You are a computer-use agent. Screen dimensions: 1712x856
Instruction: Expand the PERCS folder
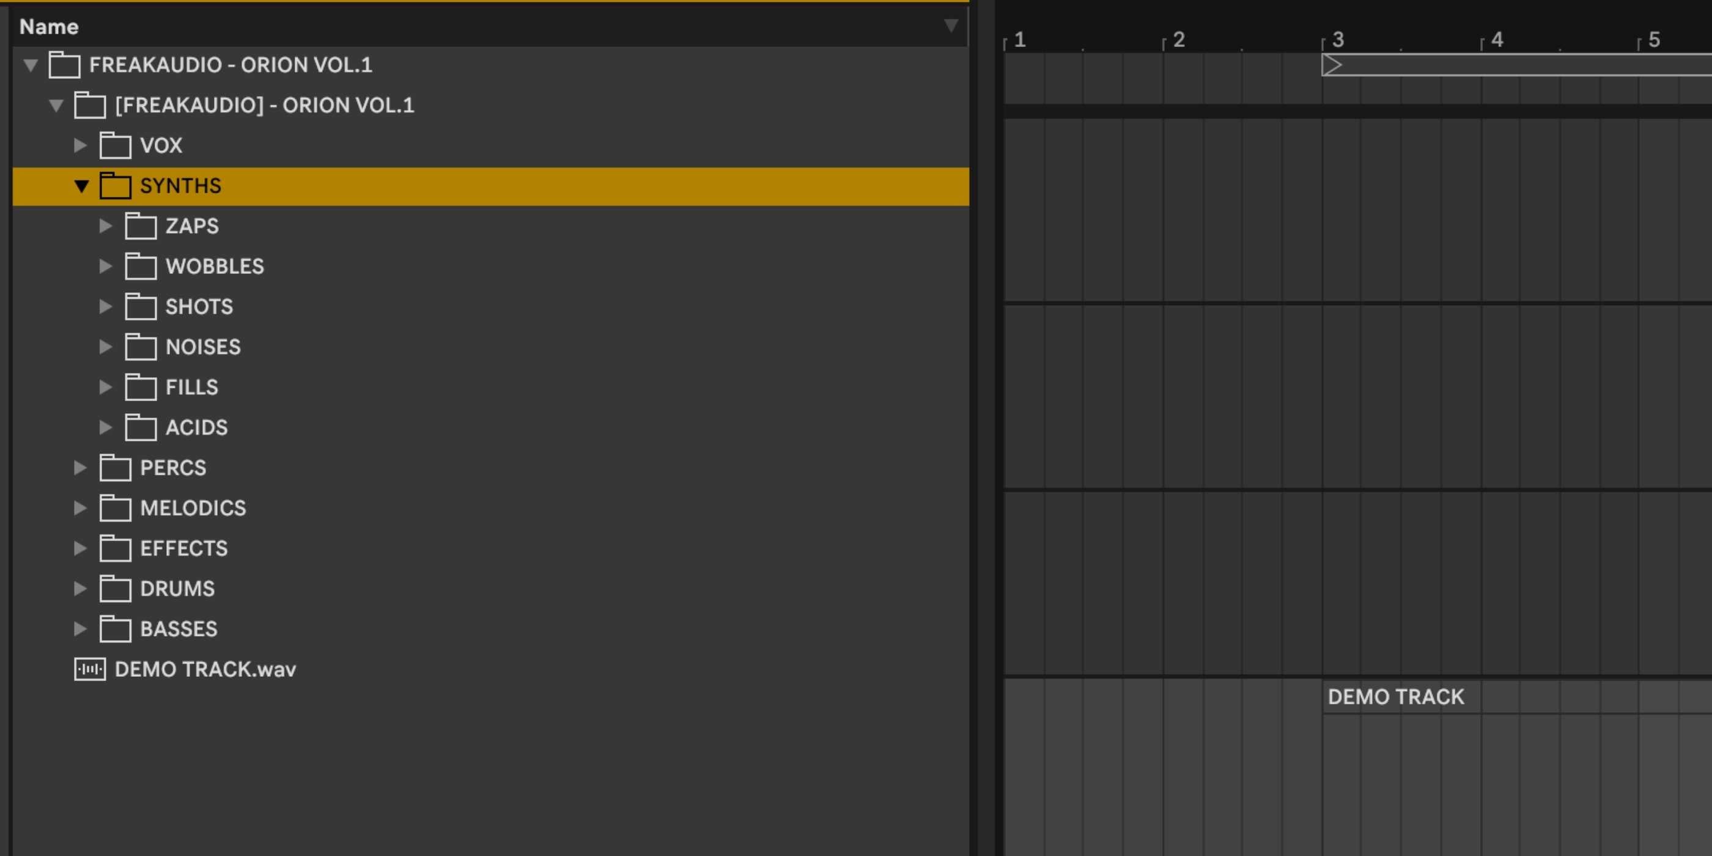(x=79, y=468)
